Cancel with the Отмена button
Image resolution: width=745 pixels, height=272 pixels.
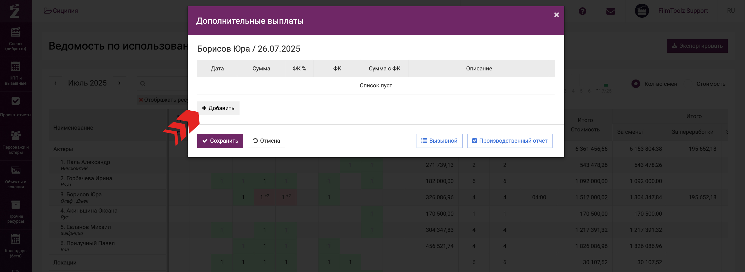266,141
